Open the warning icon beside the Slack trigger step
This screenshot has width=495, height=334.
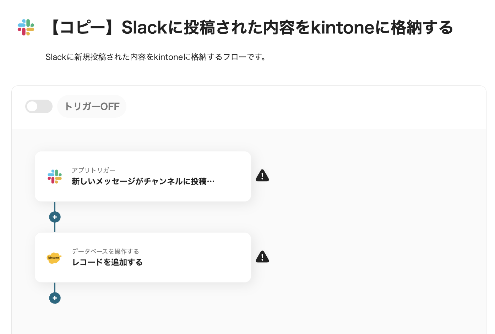coord(262,176)
